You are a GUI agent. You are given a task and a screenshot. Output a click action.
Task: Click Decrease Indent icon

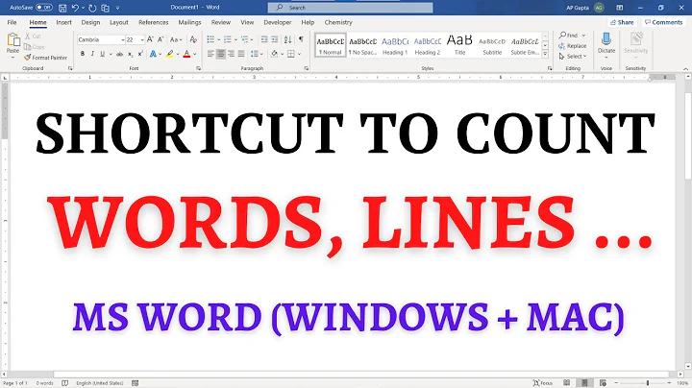click(264, 39)
